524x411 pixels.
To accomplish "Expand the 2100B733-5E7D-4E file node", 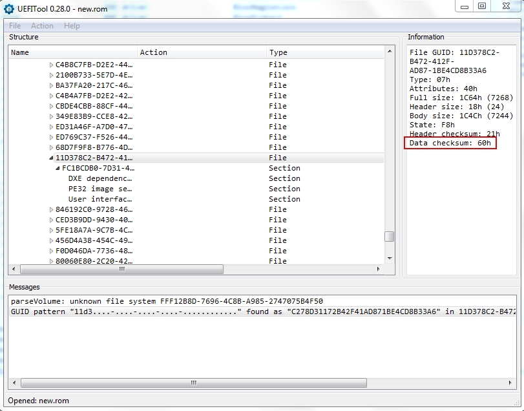I will [x=51, y=75].
